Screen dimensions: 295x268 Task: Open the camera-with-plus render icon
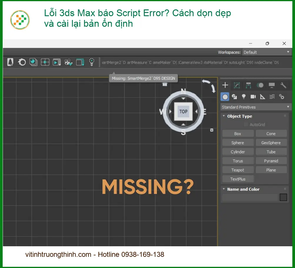68,62
